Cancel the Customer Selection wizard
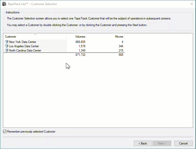The height and width of the screenshot is (149, 196). (183, 143)
